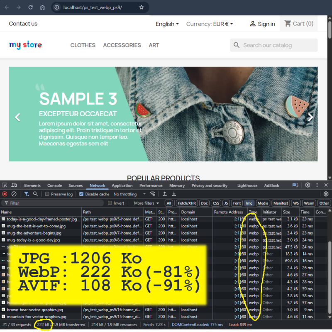Viewport: 332px width, 332px height.
Task: Click the browser reload button
Action: [x=30, y=7]
